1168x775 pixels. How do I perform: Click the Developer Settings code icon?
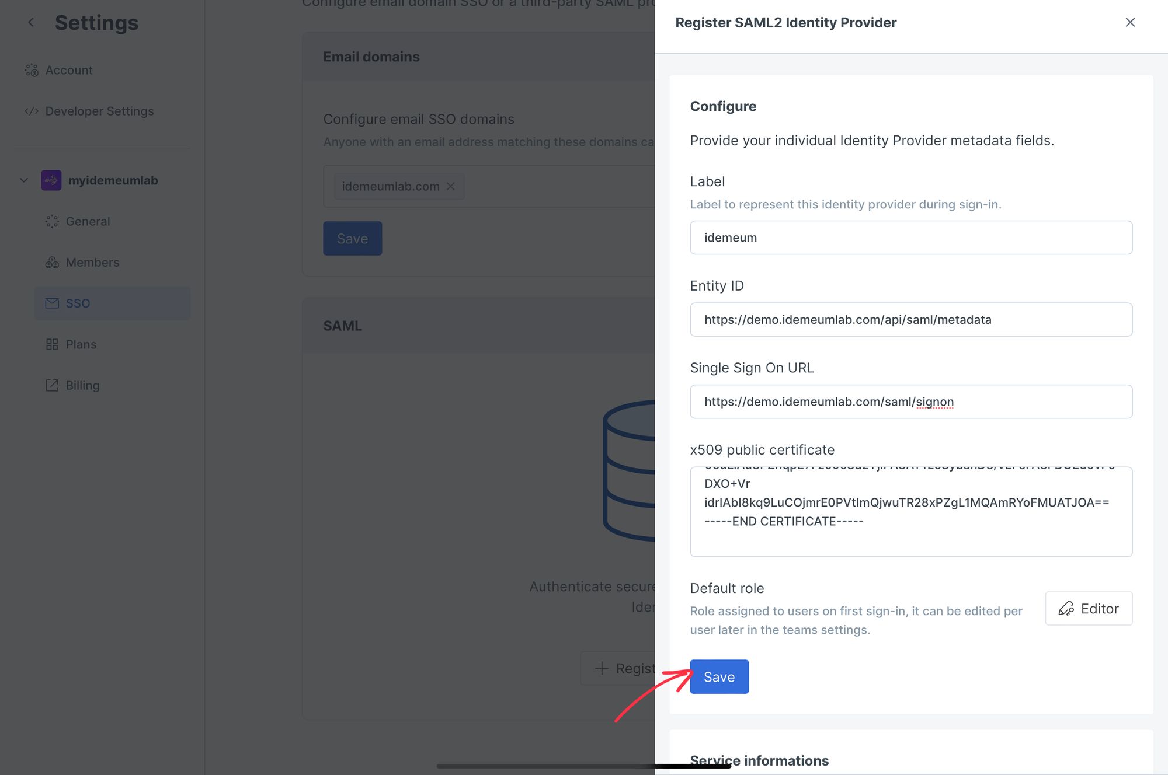[32, 111]
